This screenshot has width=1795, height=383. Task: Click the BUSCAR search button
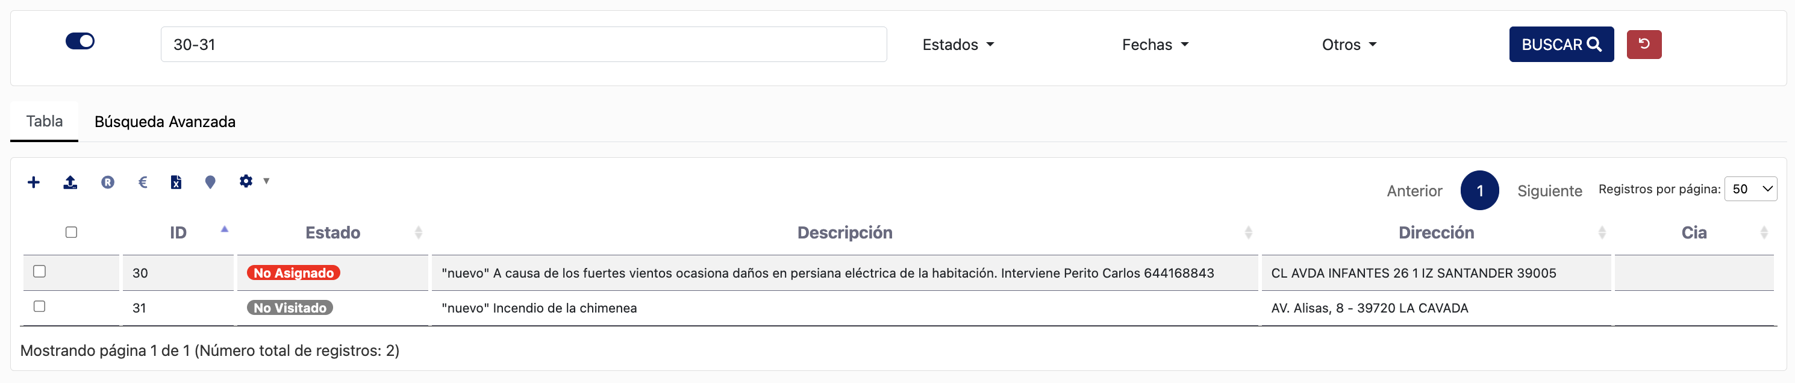[1561, 45]
